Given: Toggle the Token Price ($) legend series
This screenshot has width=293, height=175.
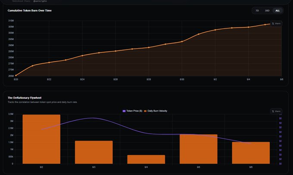Looking at the screenshot, I should click(132, 111).
